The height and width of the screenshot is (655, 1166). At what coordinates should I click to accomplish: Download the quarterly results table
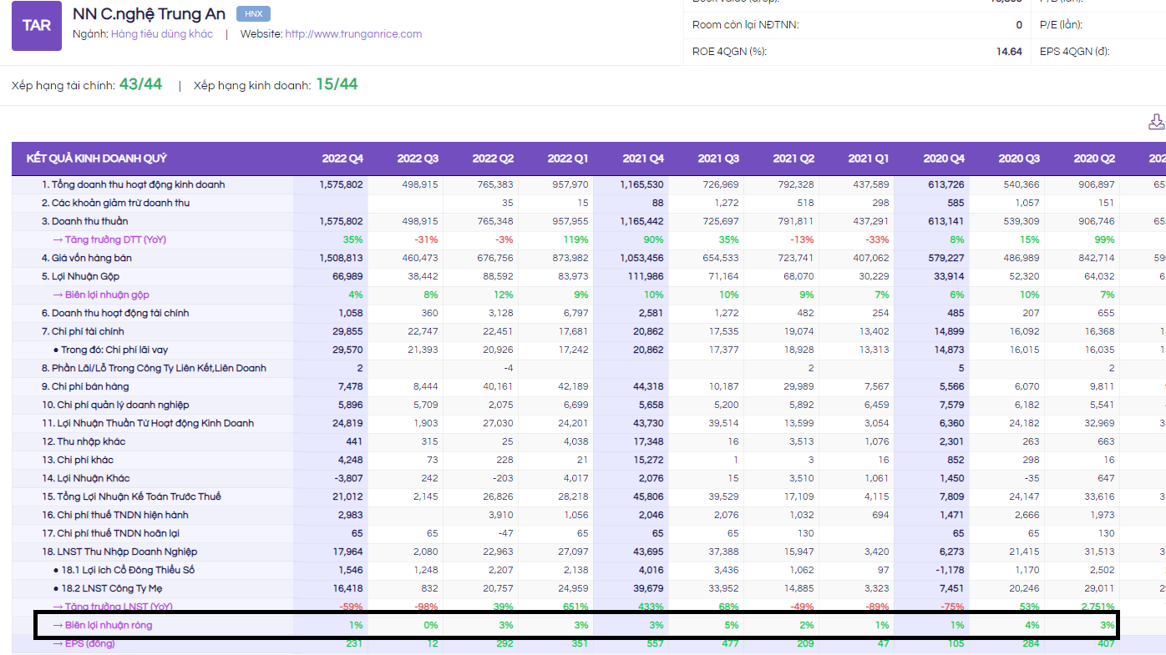(1156, 123)
